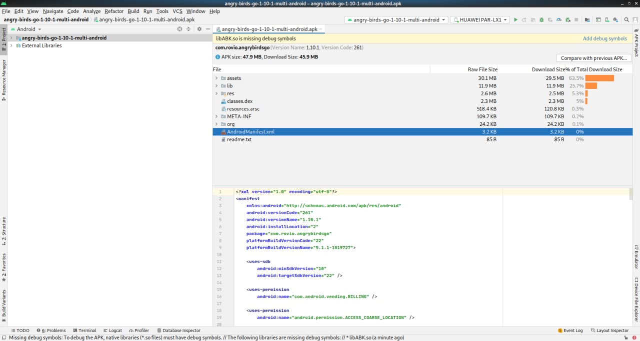Viewport: 640px width, 341px height.
Task: Open the Emulator right side tab
Action: 636,257
